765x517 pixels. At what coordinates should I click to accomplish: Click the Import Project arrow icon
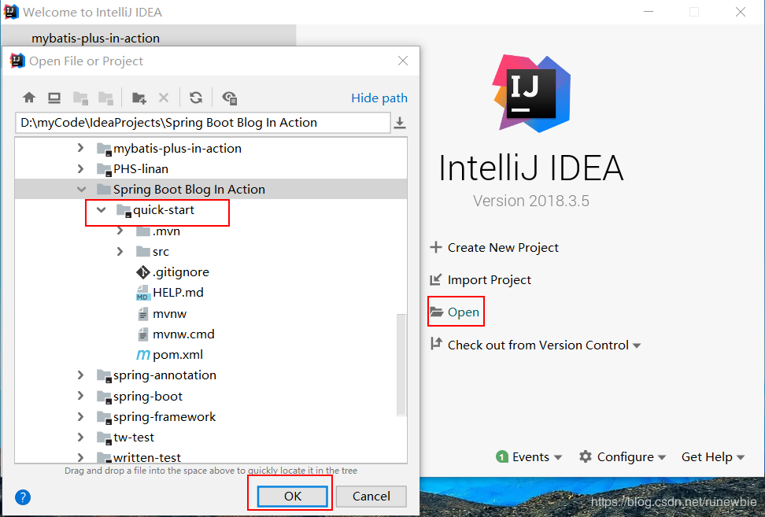436,279
